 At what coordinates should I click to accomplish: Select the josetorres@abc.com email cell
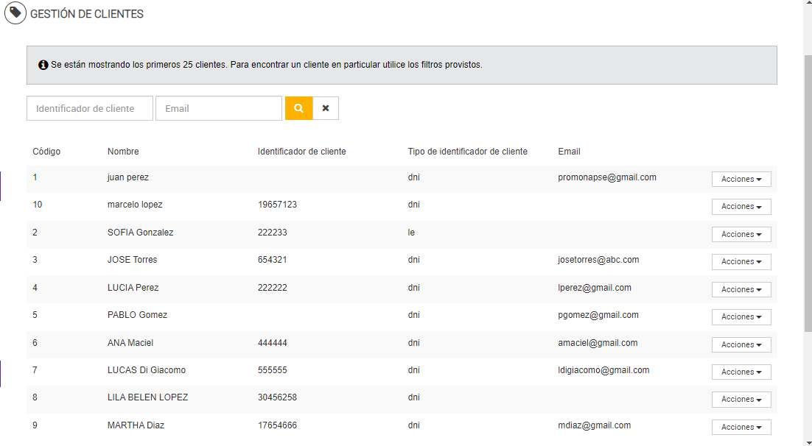[598, 260]
